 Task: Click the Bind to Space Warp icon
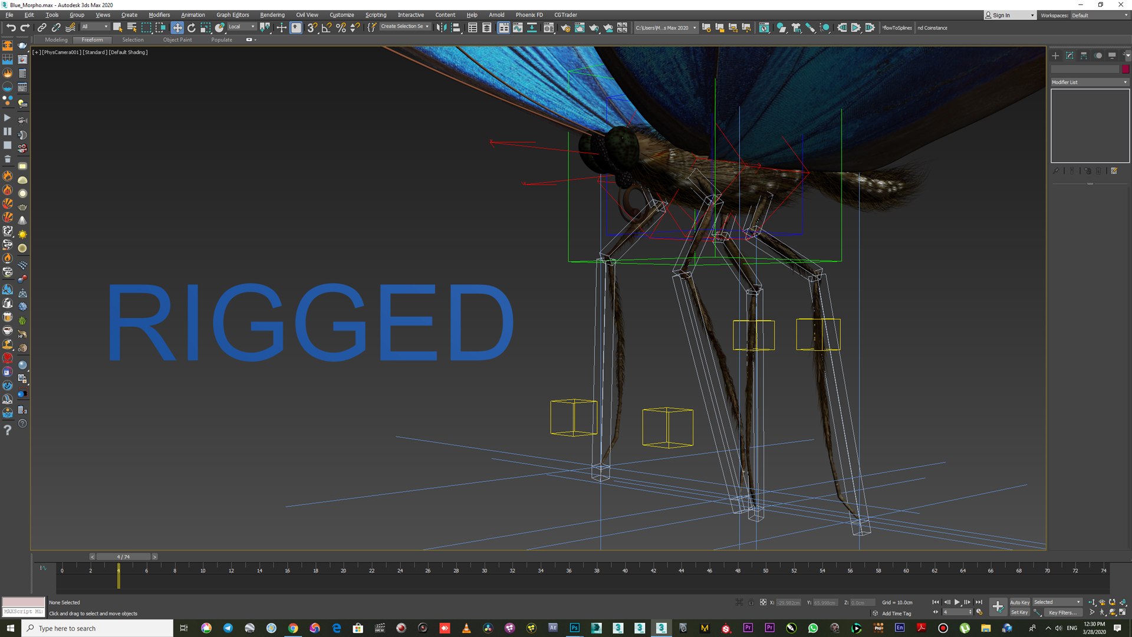pyautogui.click(x=70, y=28)
